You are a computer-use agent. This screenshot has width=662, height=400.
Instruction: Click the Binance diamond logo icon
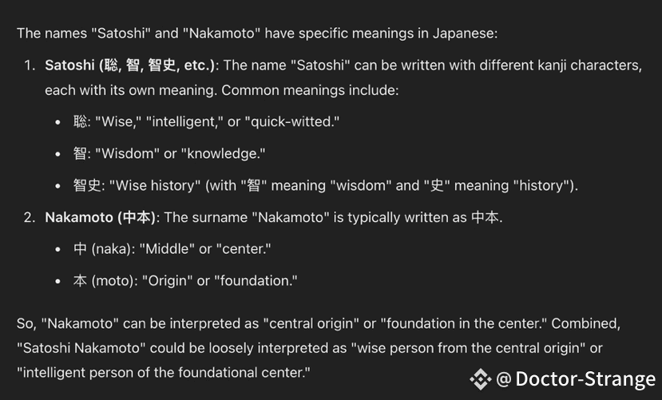480,378
